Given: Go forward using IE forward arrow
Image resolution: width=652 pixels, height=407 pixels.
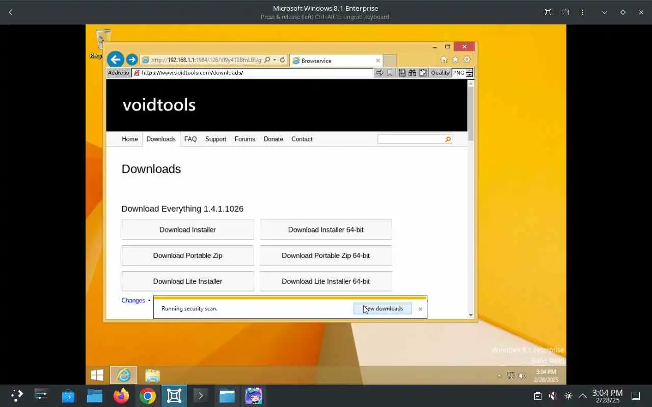Looking at the screenshot, I should (131, 60).
